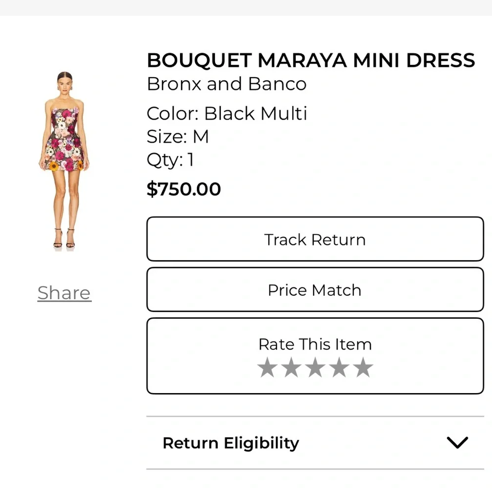Open the Bouquet Maraya Mini Dress title
Viewport: 492px width, 492px height.
point(310,60)
